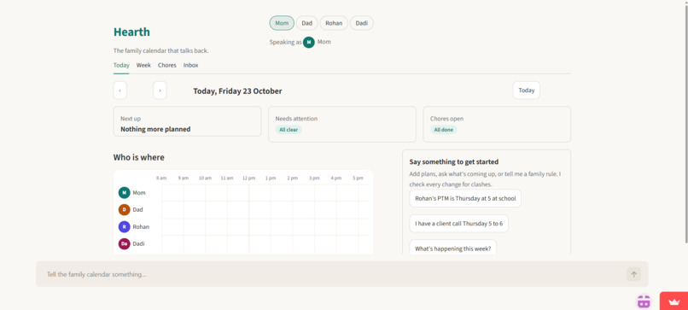Viewport: 688px width, 310px height.
Task: Open the Inbox tab
Action: coord(191,65)
